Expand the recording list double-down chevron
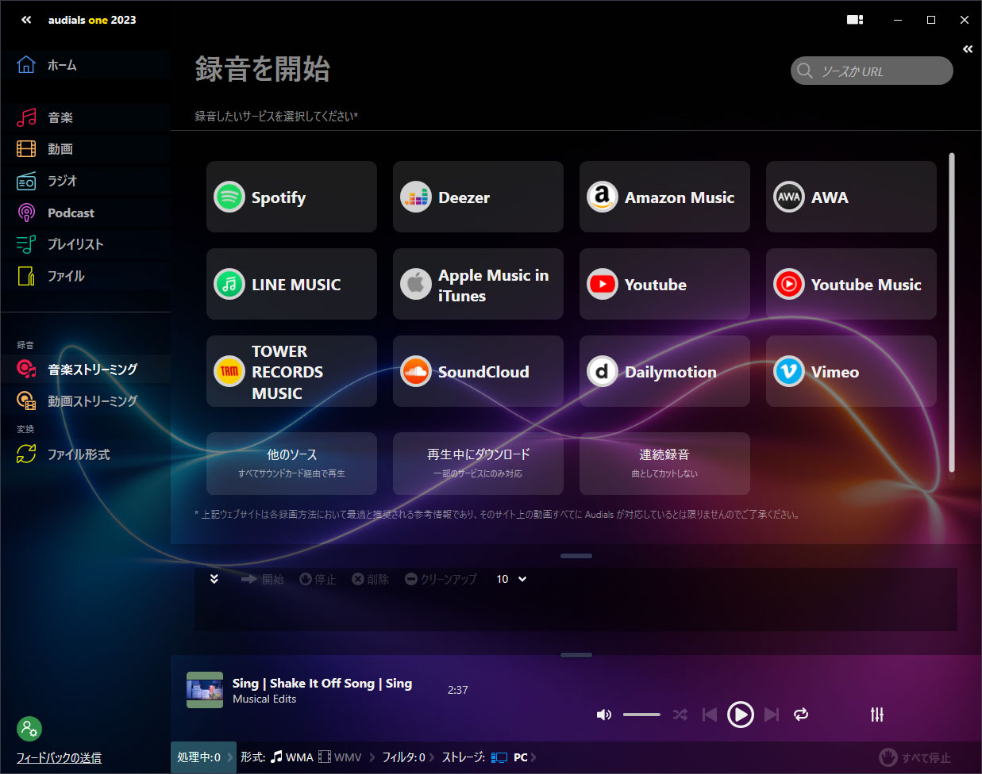Image resolution: width=982 pixels, height=774 pixels. click(x=214, y=579)
